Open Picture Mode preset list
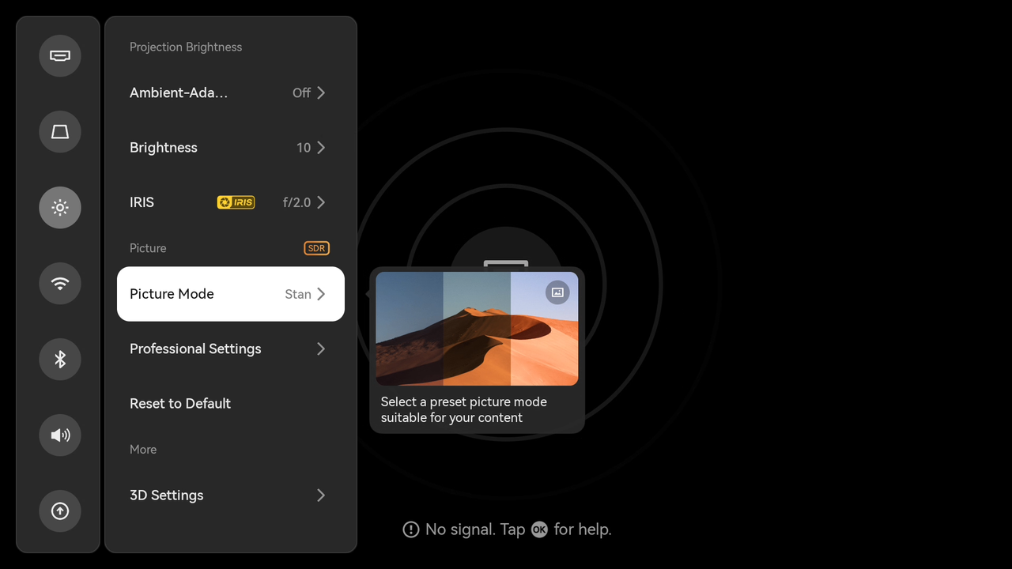Image resolution: width=1012 pixels, height=569 pixels. [230, 294]
